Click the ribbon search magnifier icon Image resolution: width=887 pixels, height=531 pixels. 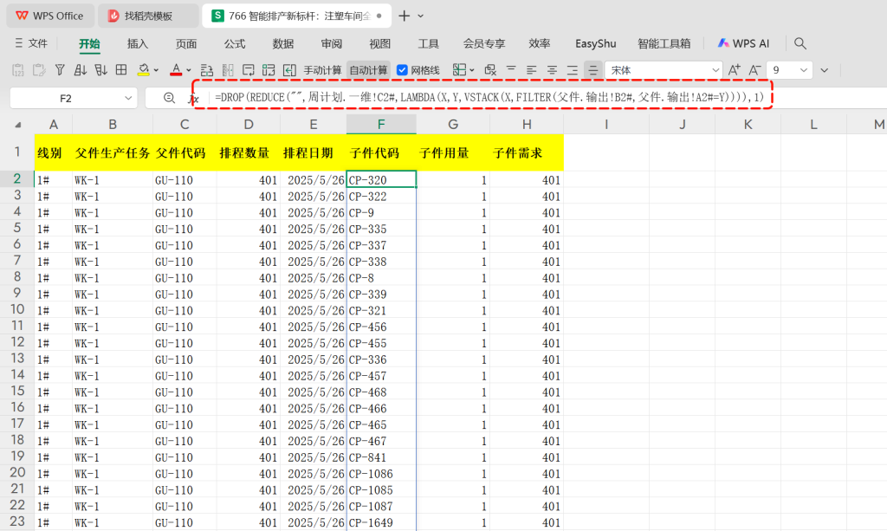coord(800,43)
